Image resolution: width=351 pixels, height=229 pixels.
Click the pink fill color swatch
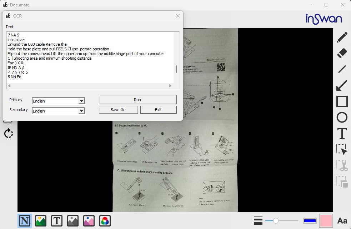(326, 221)
